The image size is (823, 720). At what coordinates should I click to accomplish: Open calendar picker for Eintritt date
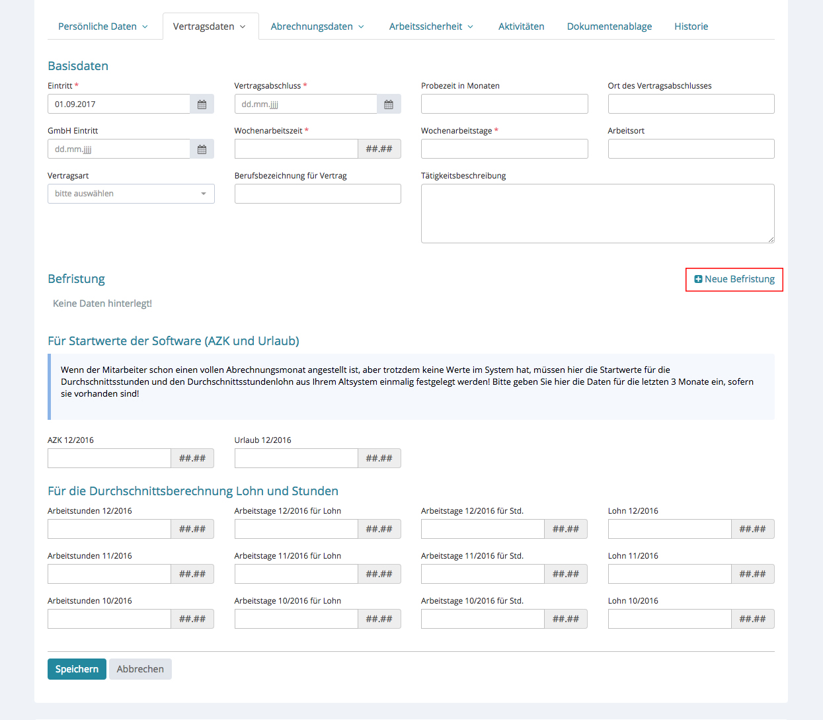[x=202, y=104]
